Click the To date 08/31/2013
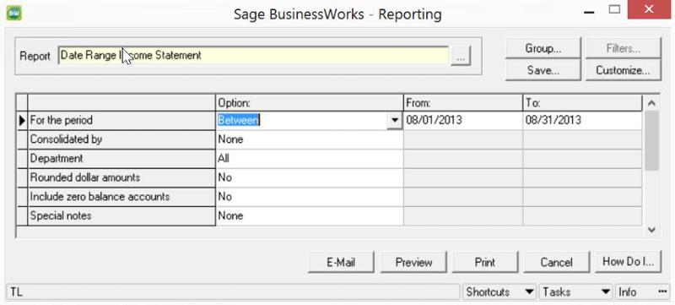675x305 pixels. (583, 120)
